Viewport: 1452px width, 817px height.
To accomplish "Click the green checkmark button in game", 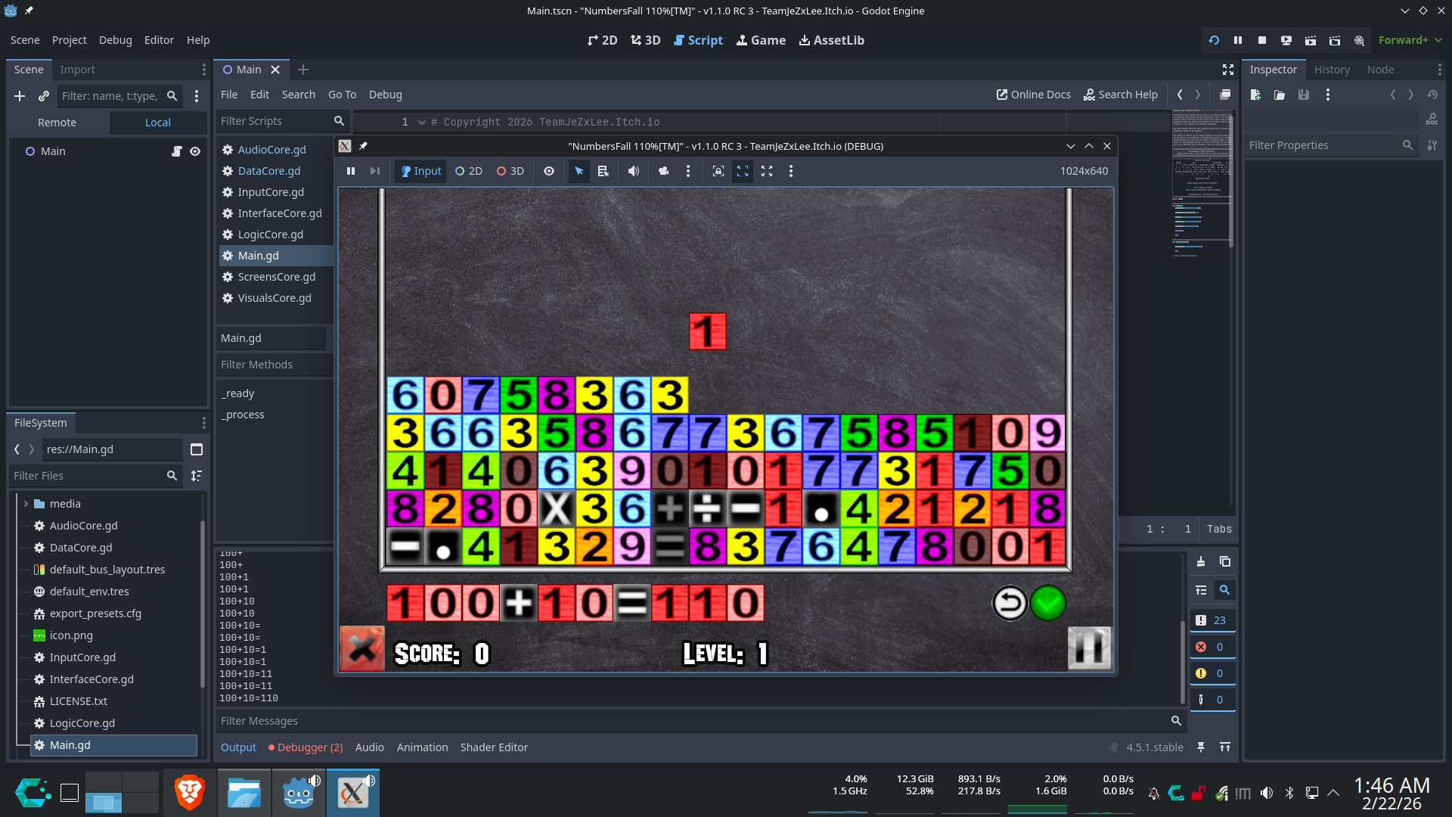I will coord(1047,603).
